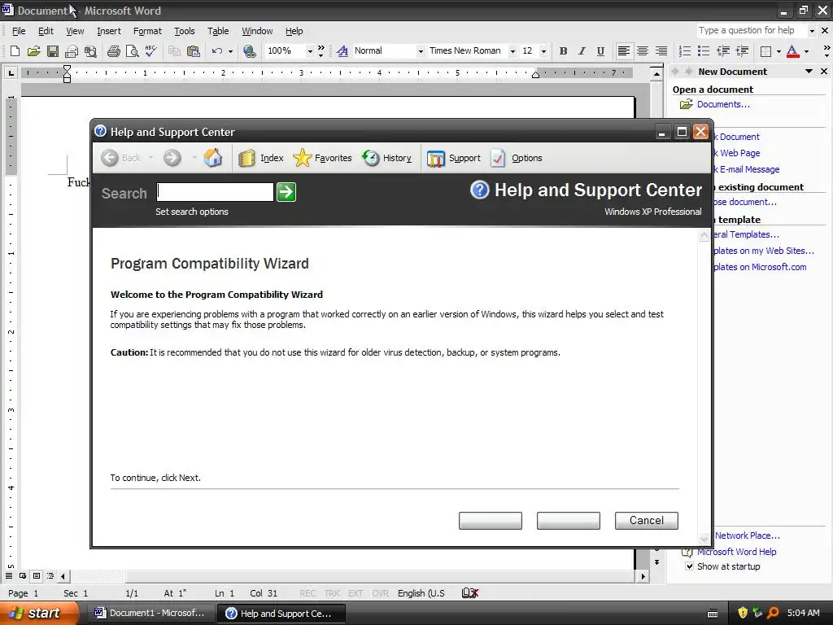Apply the red Font Color swatch
833x625 pixels.
point(792,51)
